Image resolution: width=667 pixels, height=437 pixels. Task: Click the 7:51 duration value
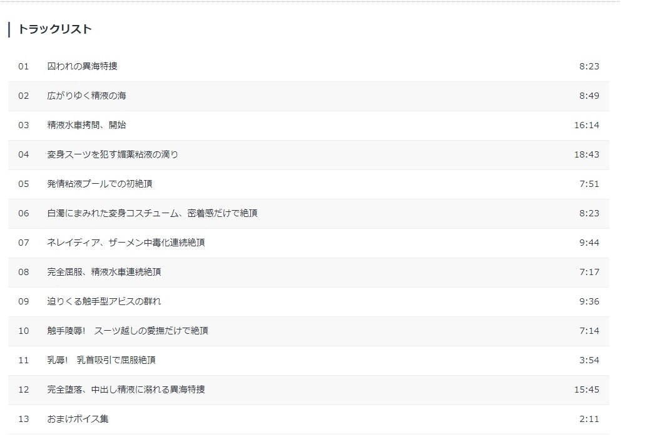point(589,184)
